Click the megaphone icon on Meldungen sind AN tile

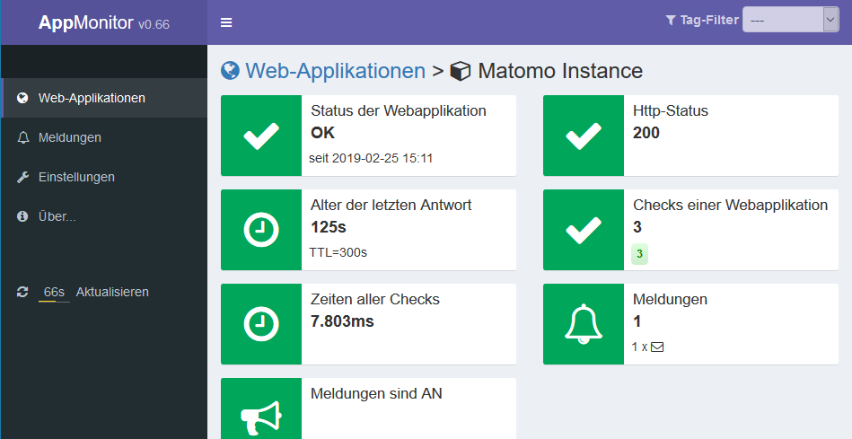(x=261, y=418)
